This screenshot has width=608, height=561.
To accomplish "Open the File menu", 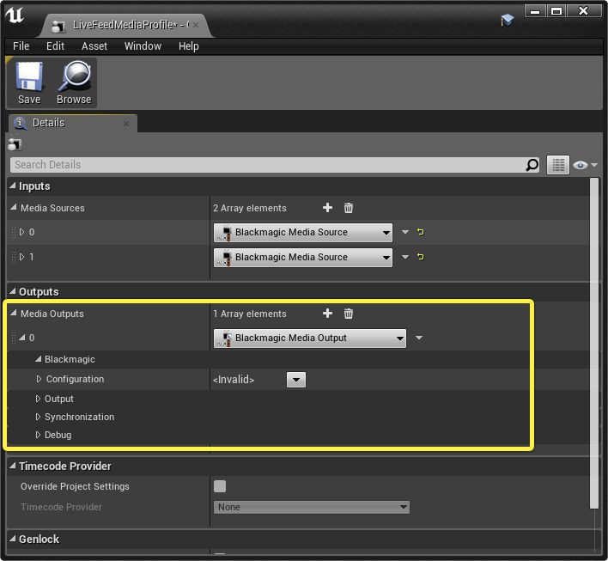I will [21, 46].
